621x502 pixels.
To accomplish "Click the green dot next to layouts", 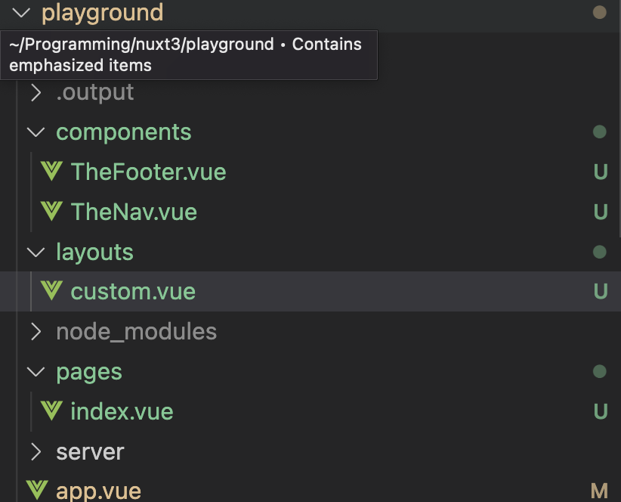I will click(599, 252).
